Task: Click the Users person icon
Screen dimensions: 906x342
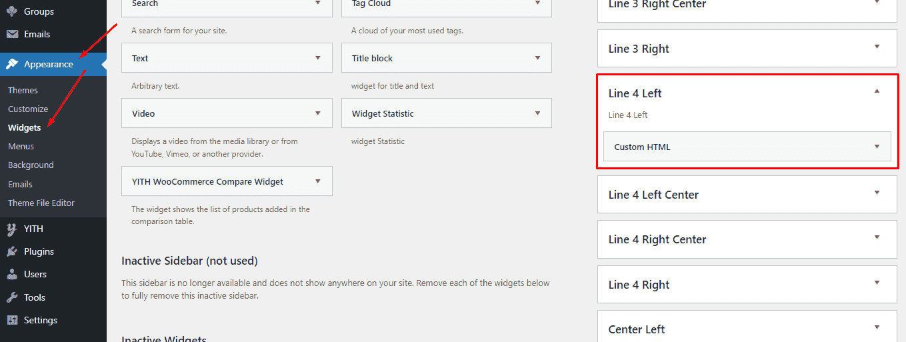Action: point(12,274)
